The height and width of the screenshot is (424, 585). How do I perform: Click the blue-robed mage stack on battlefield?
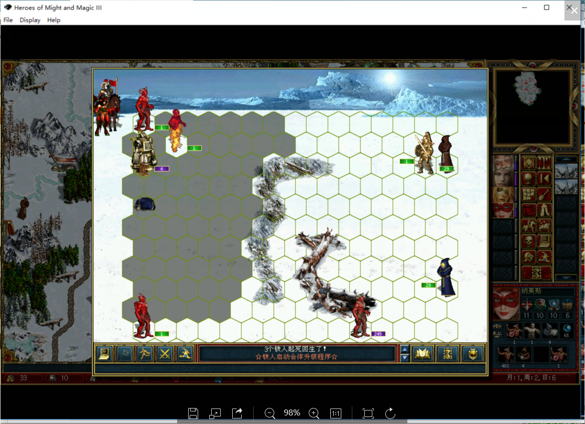(x=446, y=277)
